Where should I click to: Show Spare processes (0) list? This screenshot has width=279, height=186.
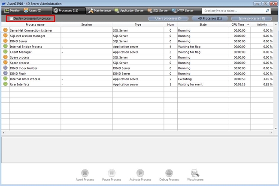[252, 19]
